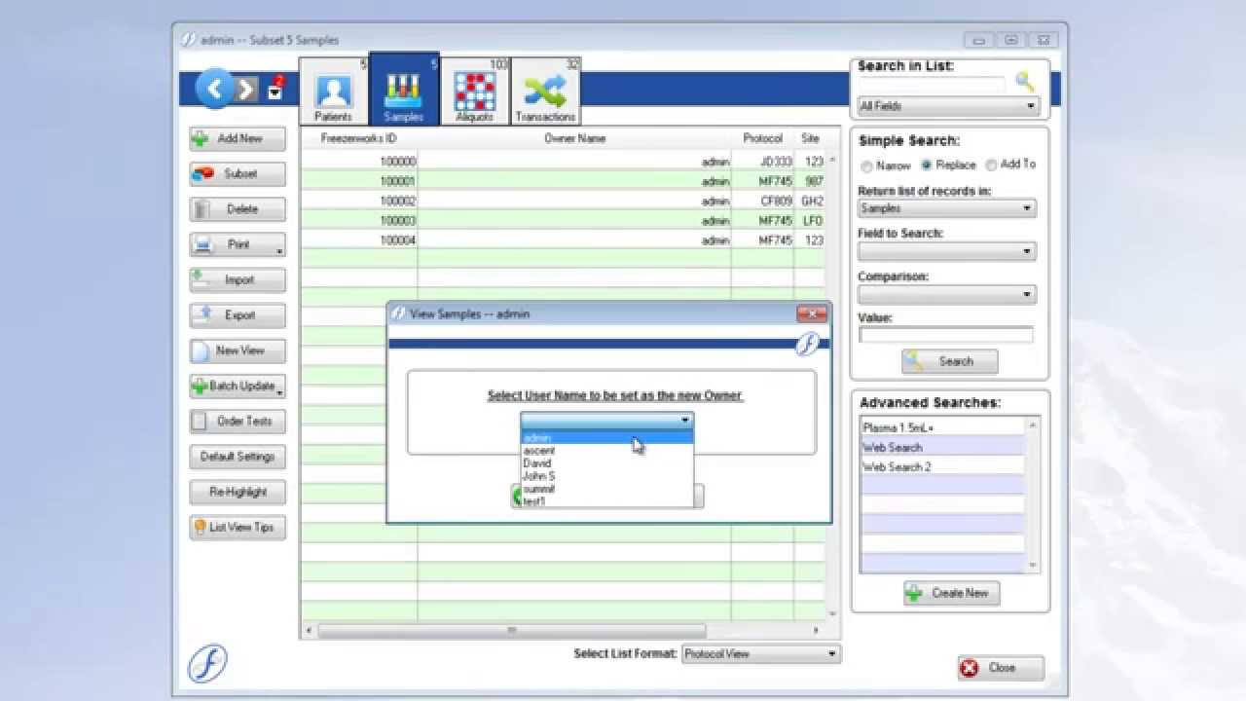Open Default Settings
Image resolution: width=1246 pixels, height=701 pixels.
(238, 457)
